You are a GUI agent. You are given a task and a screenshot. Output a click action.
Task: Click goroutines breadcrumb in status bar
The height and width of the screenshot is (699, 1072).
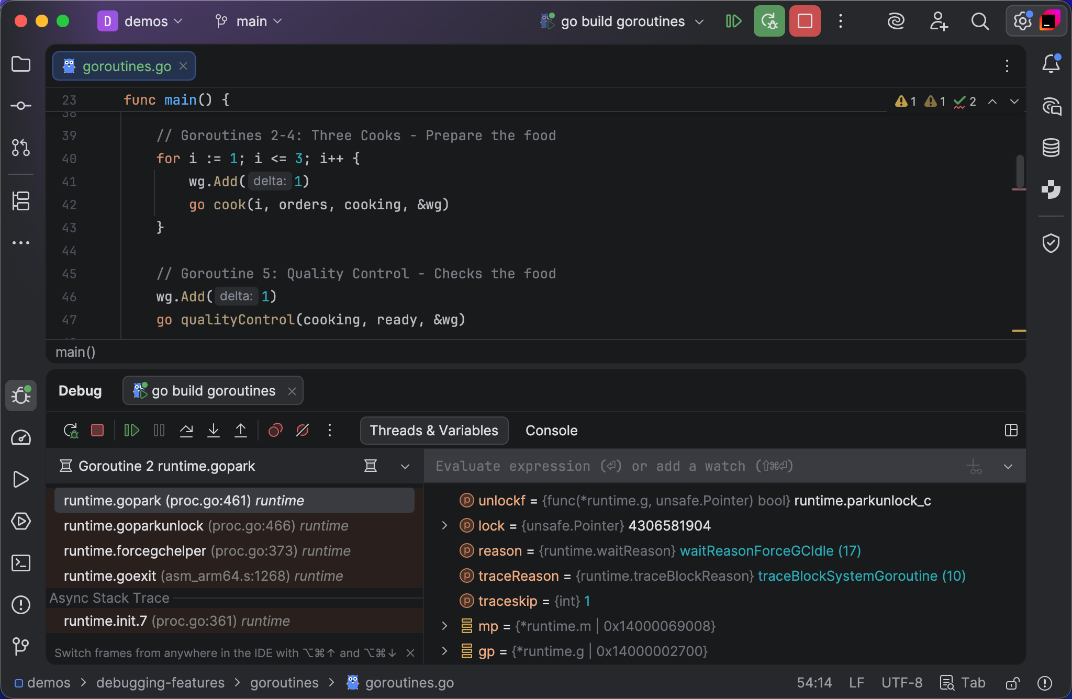click(x=284, y=683)
